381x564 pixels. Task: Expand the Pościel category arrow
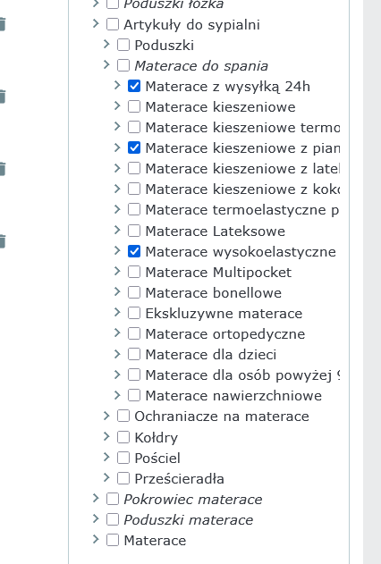coord(106,457)
